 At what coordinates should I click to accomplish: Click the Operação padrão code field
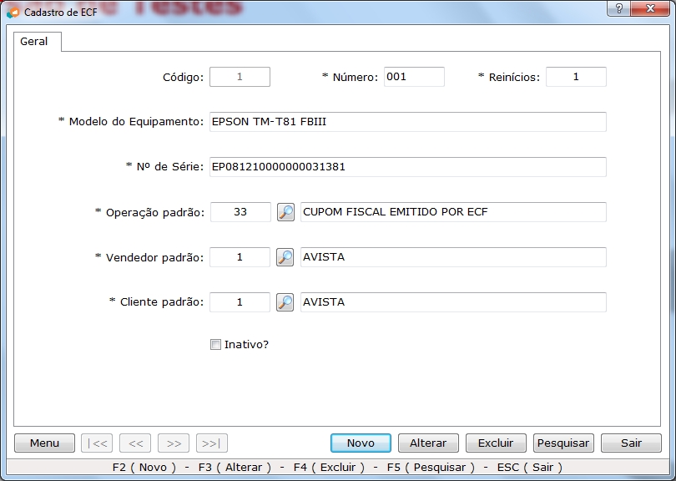(x=240, y=212)
